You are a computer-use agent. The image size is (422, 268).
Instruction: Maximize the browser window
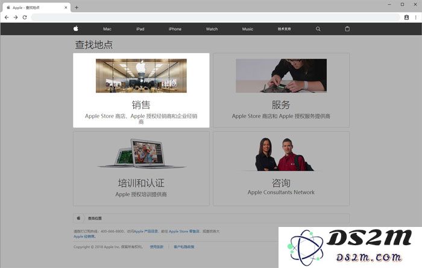point(402,4)
